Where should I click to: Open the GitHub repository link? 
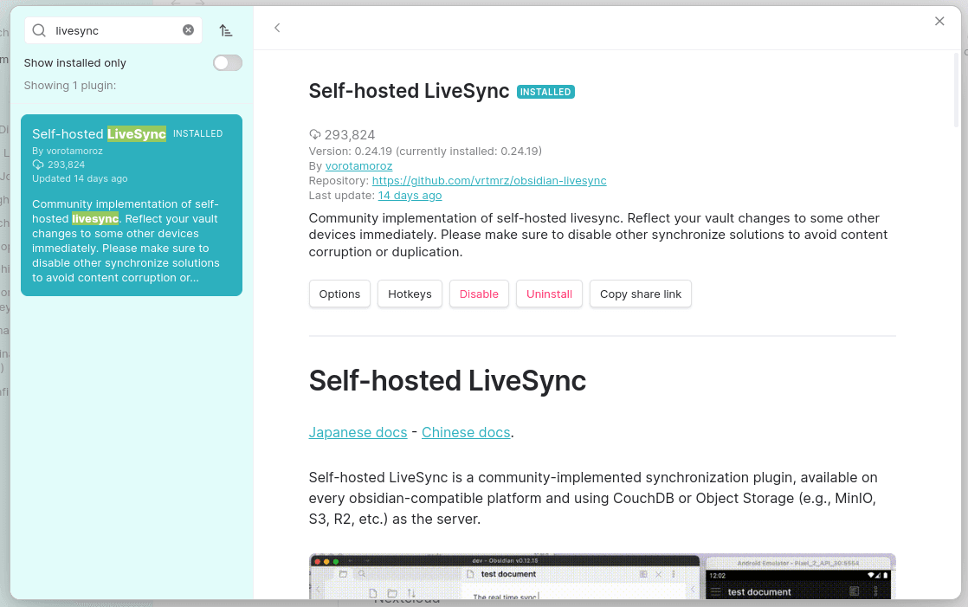coord(489,181)
